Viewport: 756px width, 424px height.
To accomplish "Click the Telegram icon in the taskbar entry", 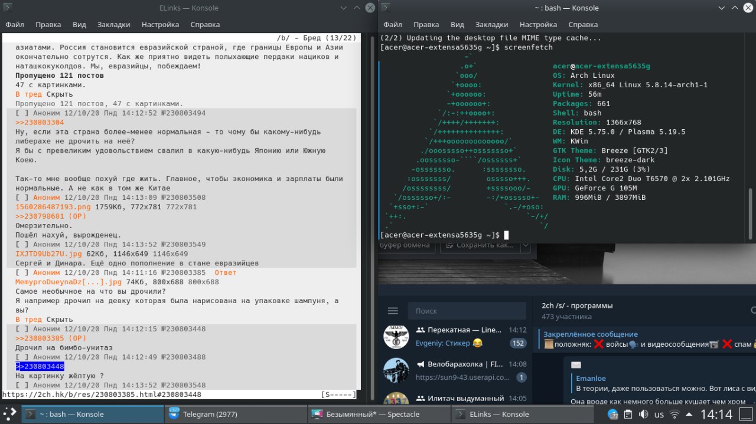I will coord(174,414).
